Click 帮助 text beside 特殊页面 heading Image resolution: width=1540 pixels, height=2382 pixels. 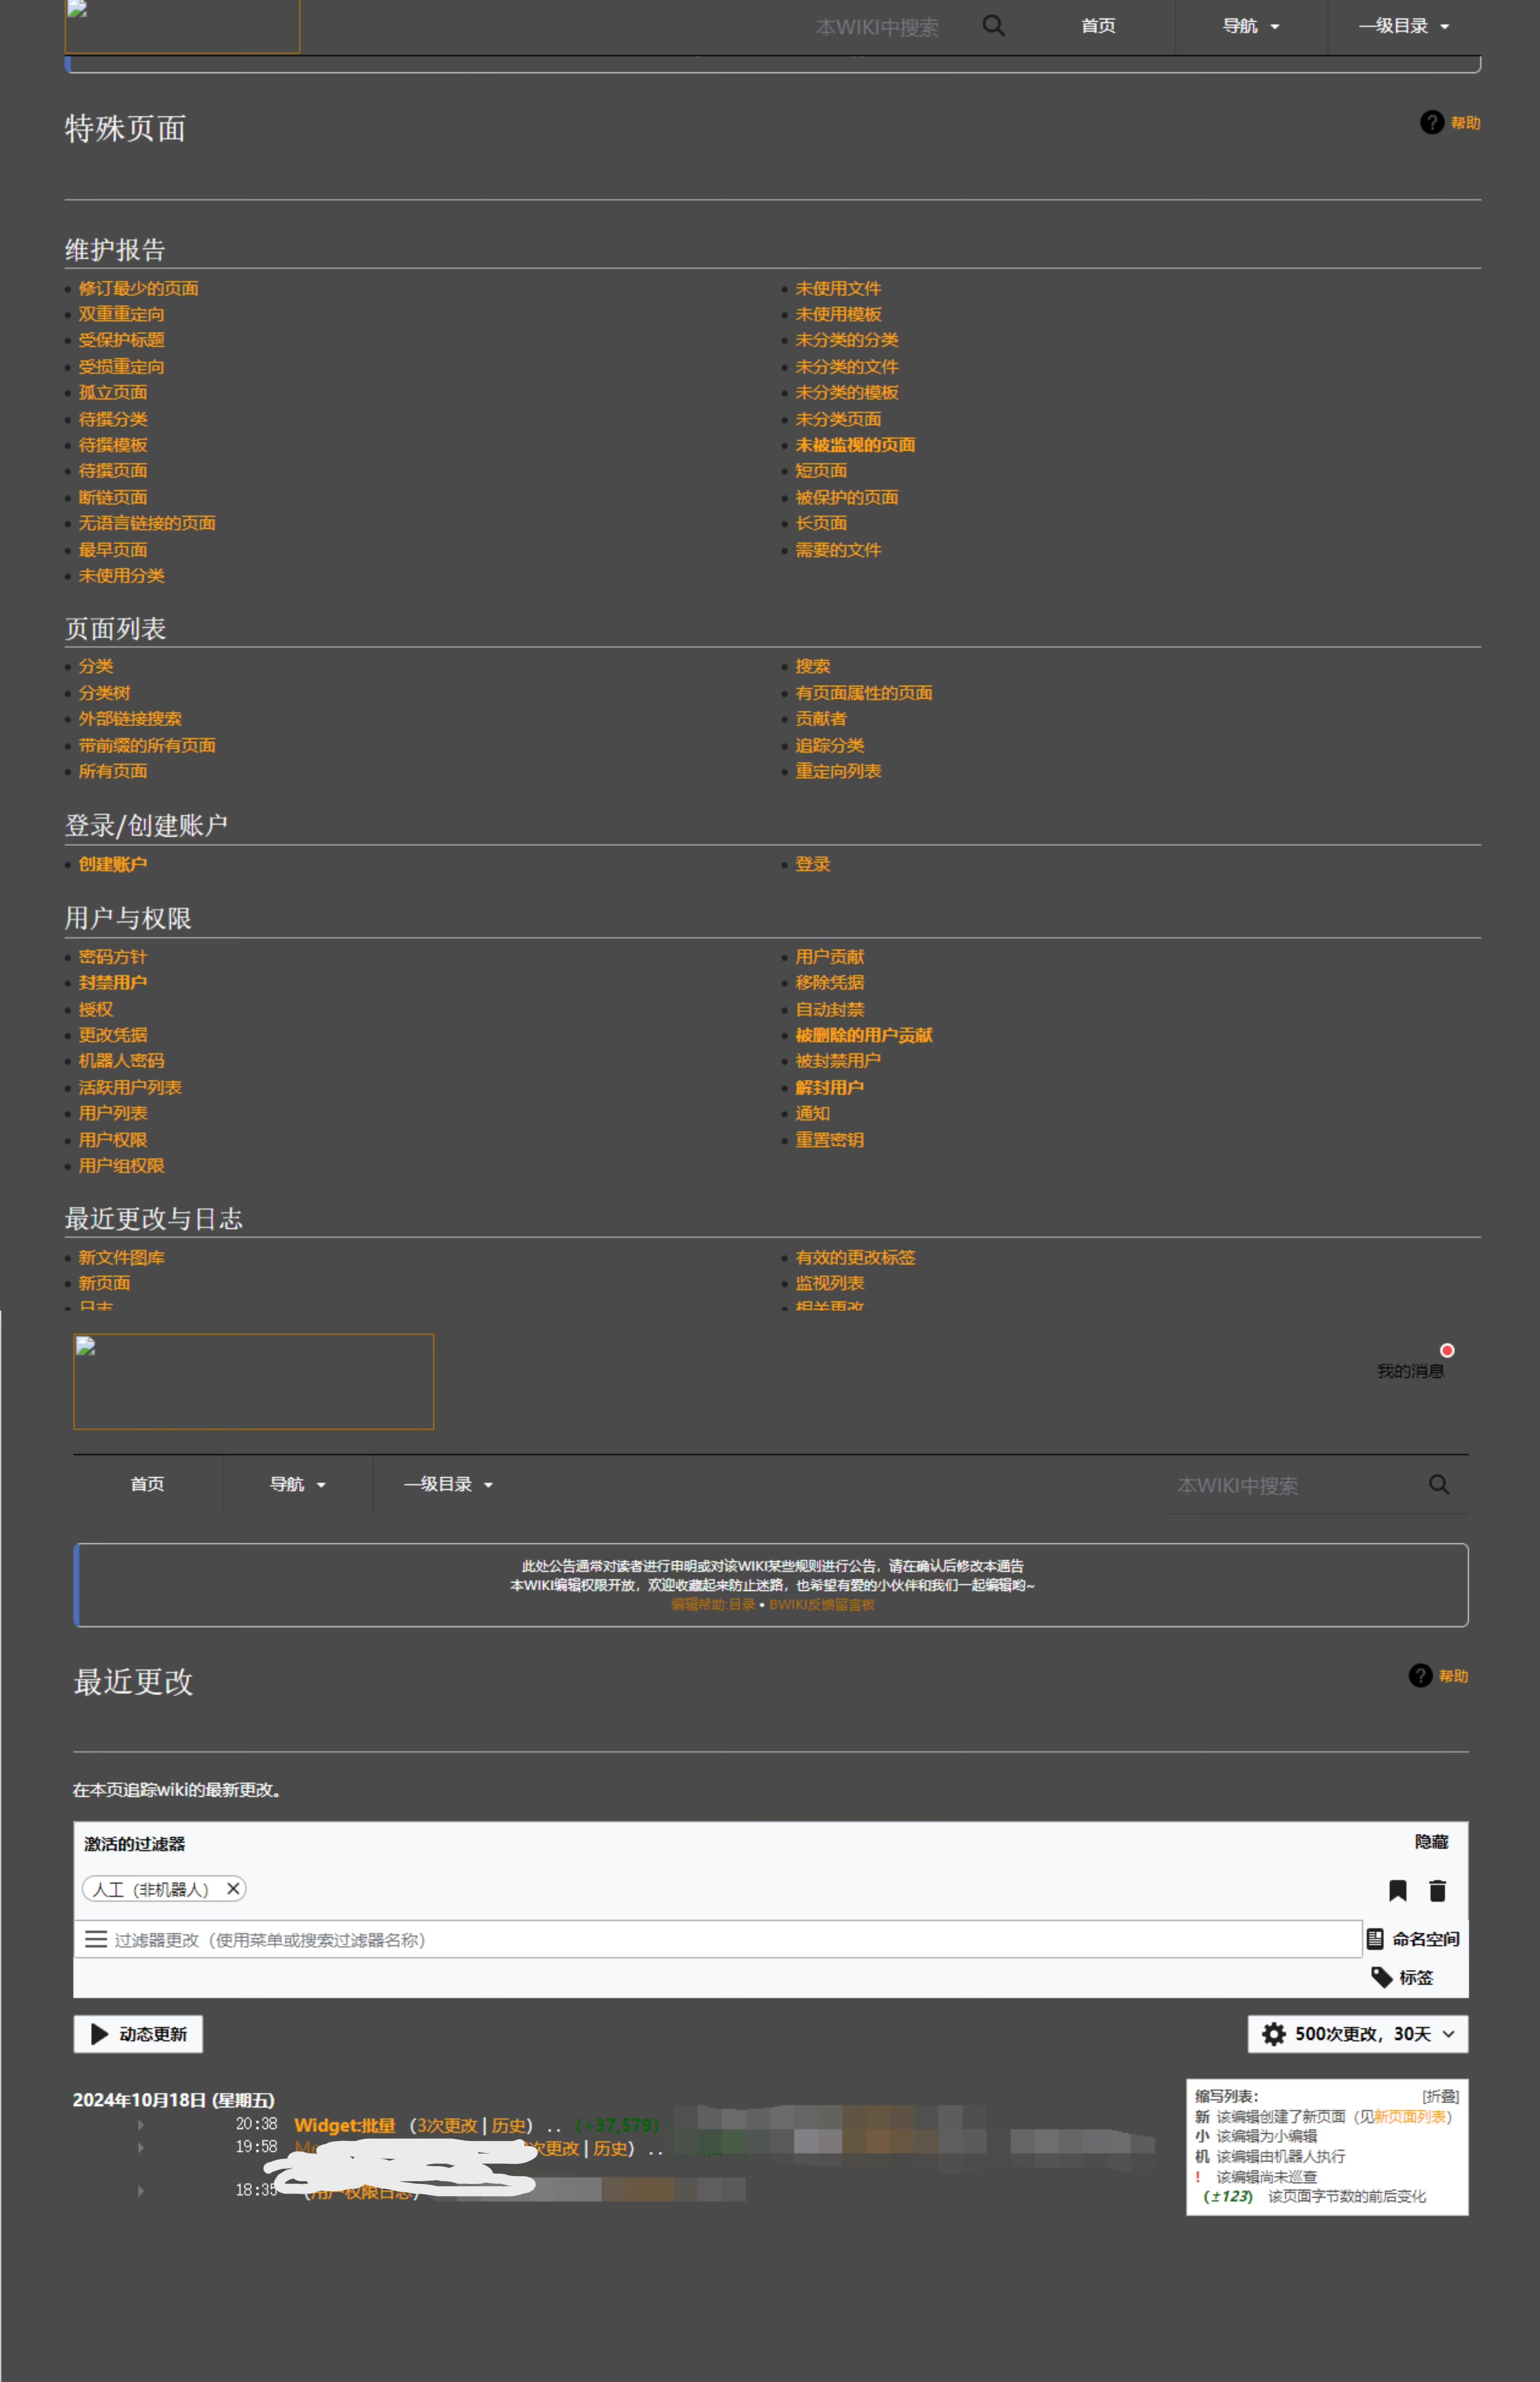(1465, 123)
